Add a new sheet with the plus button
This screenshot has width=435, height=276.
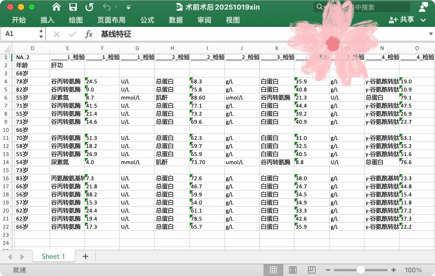(85, 256)
